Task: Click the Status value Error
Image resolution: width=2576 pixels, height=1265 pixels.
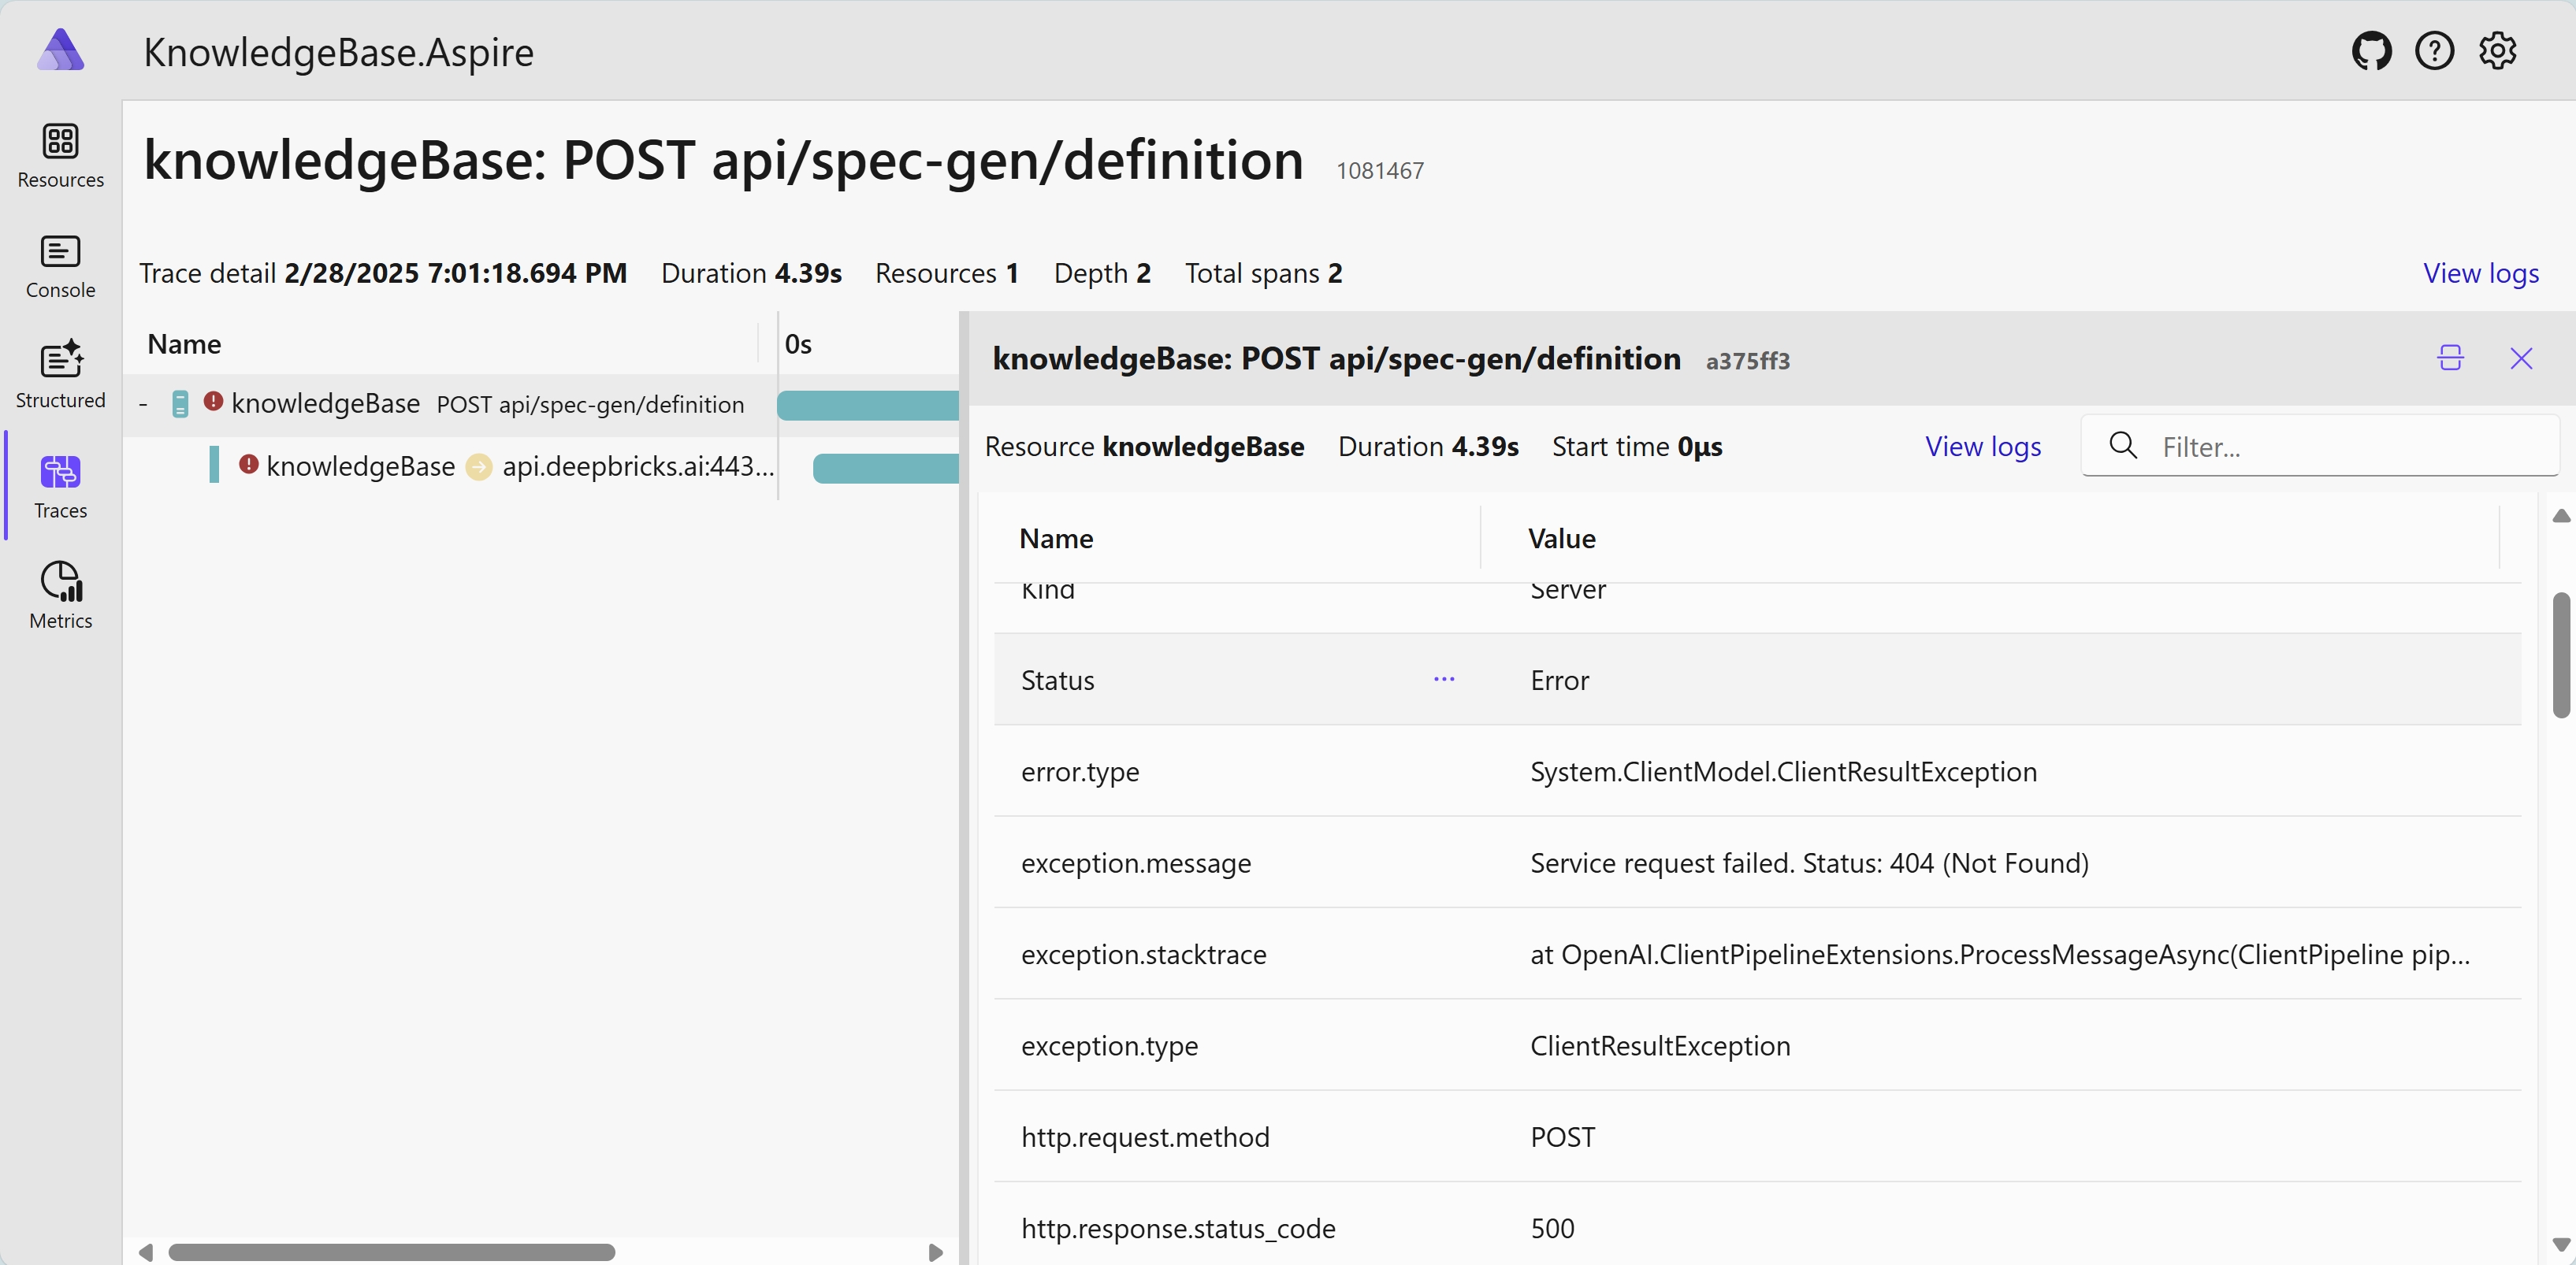Action: pos(1559,681)
